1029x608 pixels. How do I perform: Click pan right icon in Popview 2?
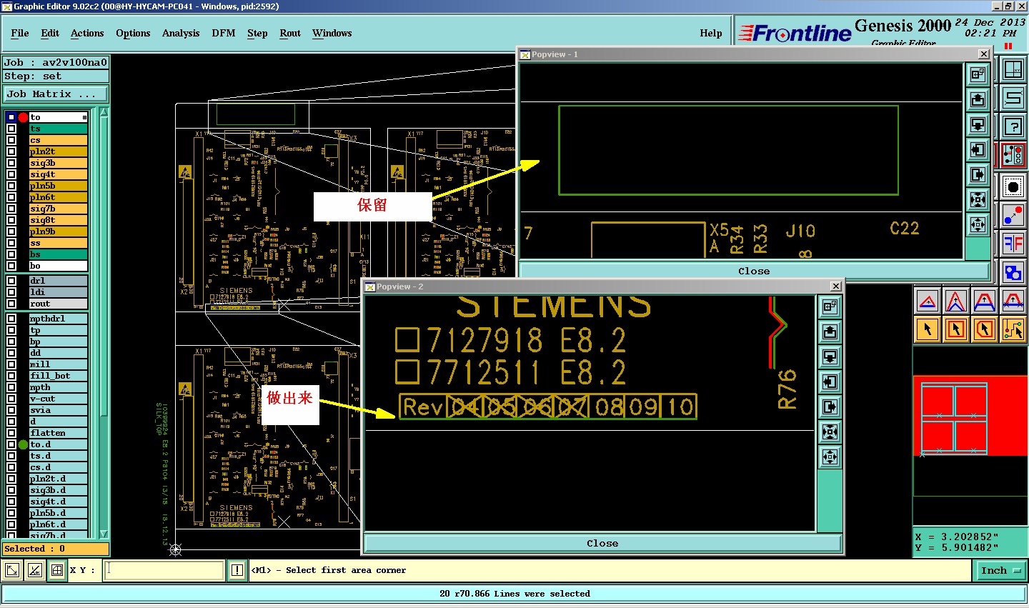click(x=830, y=407)
